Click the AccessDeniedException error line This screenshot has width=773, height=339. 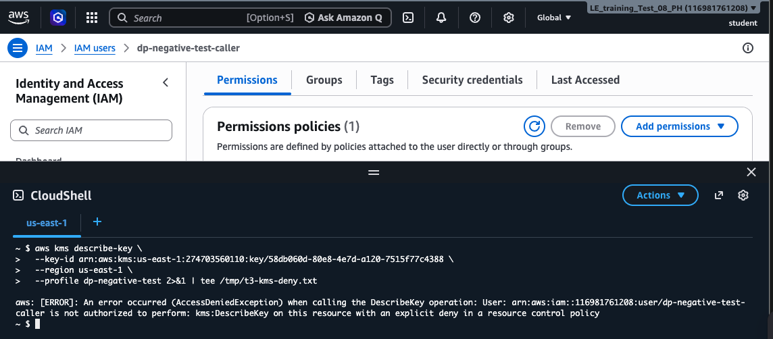coord(380,307)
